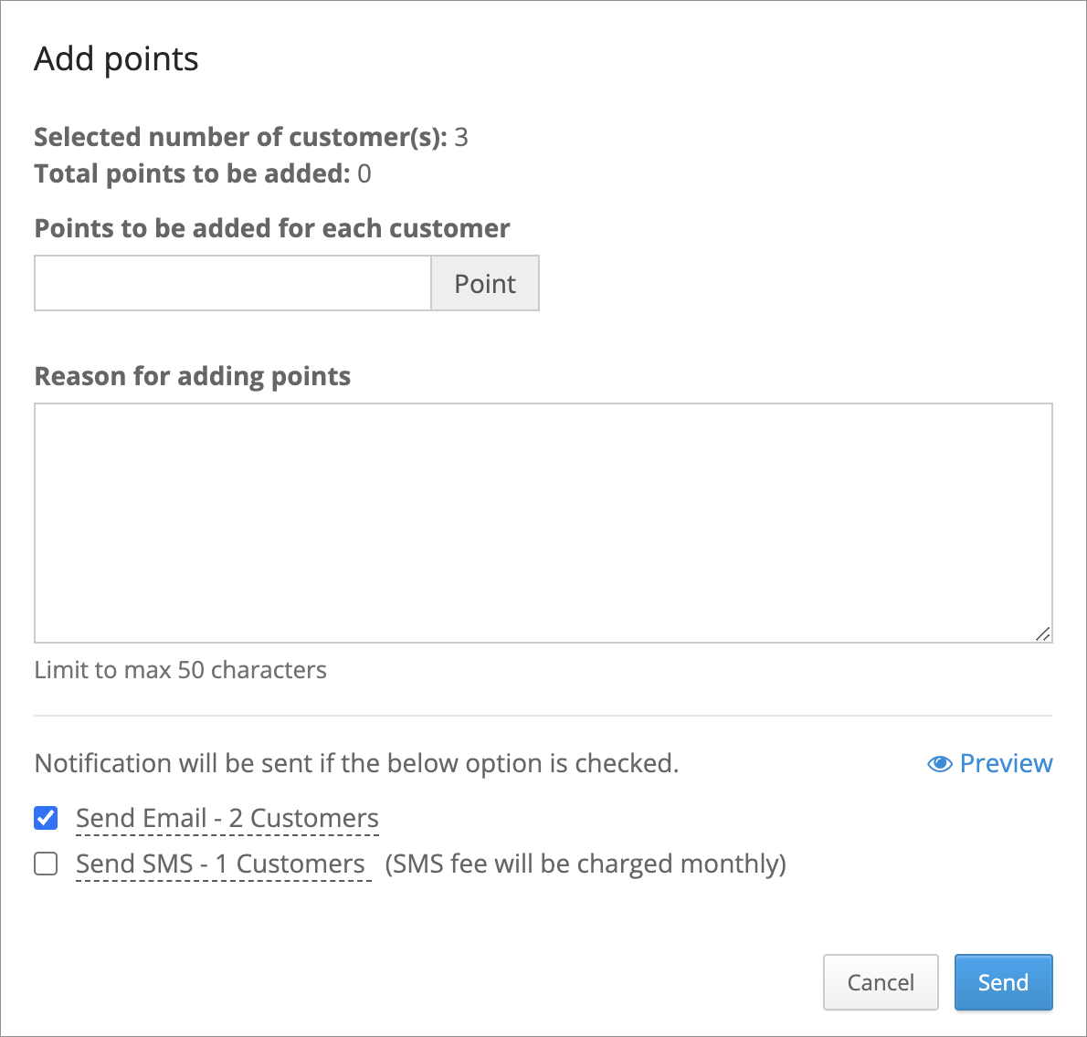Click the blue Send button
1087x1037 pixels.
(1003, 982)
